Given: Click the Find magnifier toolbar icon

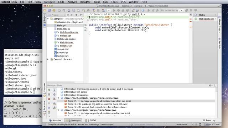Looking at the screenshot, I should click(x=84, y=10).
